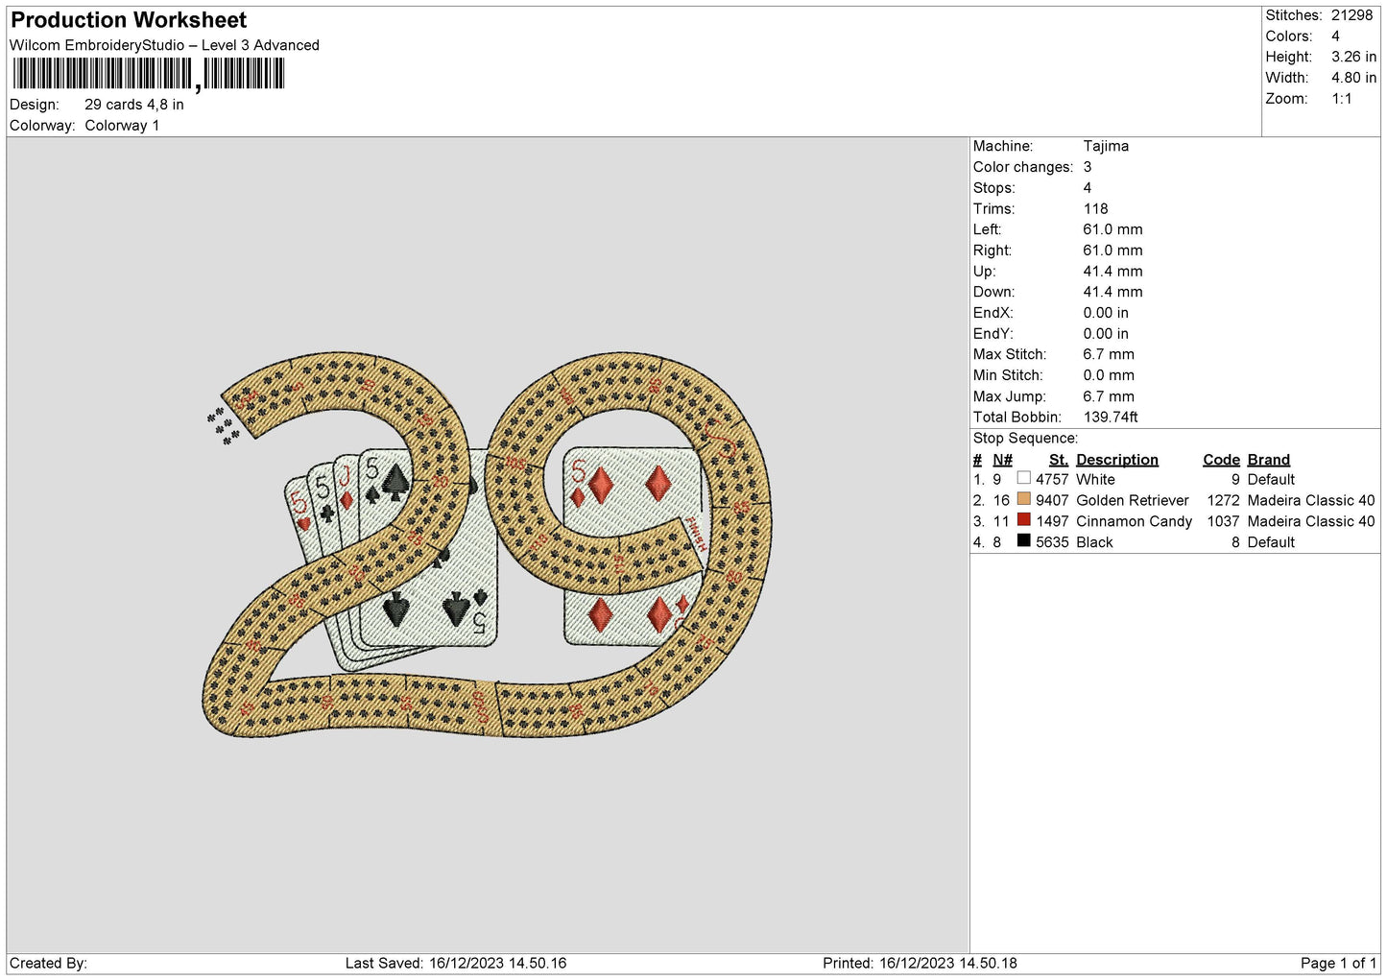The height and width of the screenshot is (980, 1387).
Task: Select the 'Golden Retriever' description text
Action: coord(1133,500)
